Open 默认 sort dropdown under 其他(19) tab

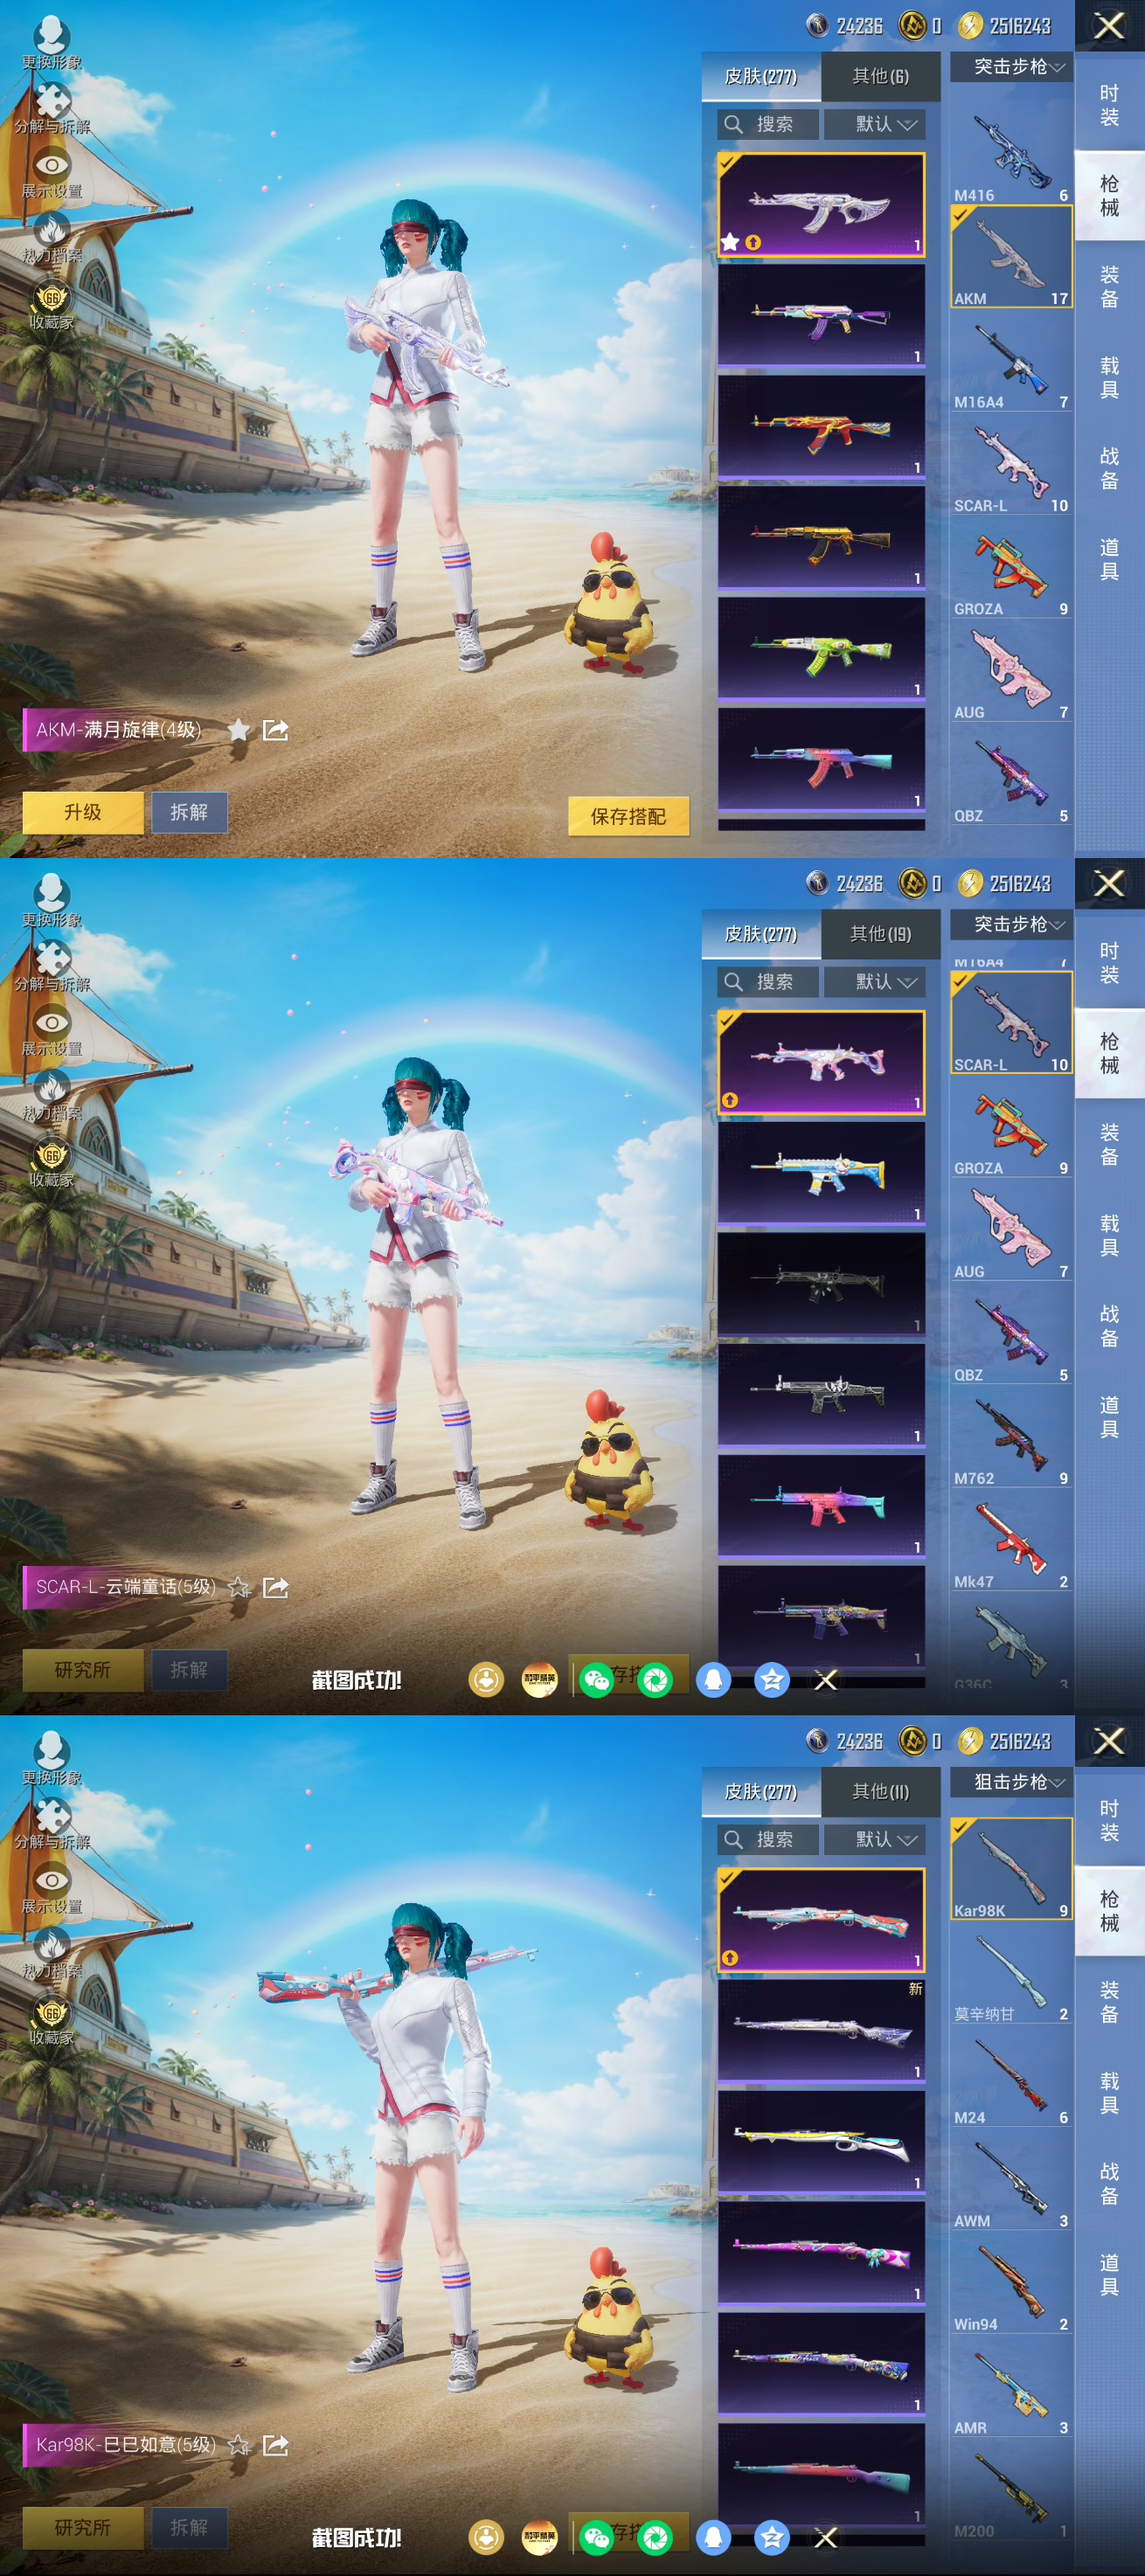pyautogui.click(x=875, y=982)
